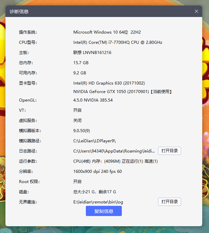Viewport: 209px width, 233px height.
Task: Click the 9.2 GB available memory value
Action: (80, 73)
